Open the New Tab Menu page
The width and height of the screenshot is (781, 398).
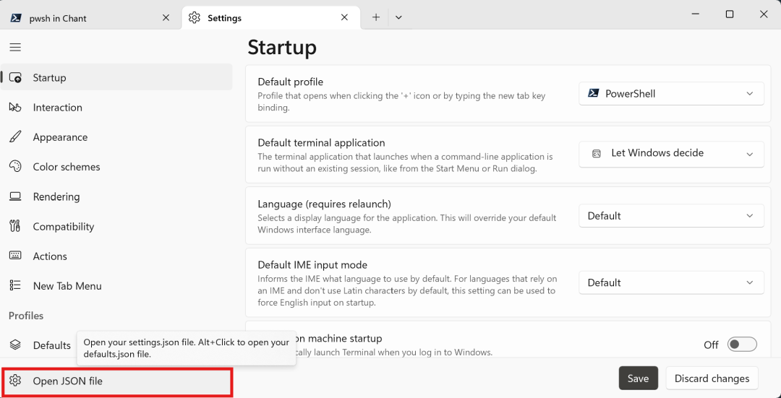[x=67, y=286]
